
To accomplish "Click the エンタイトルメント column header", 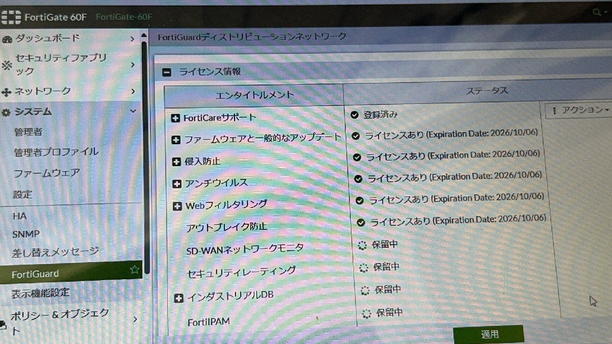I will (x=254, y=95).
